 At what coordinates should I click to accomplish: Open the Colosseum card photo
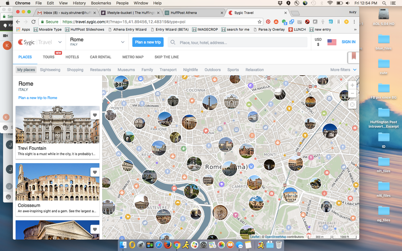pos(57,182)
